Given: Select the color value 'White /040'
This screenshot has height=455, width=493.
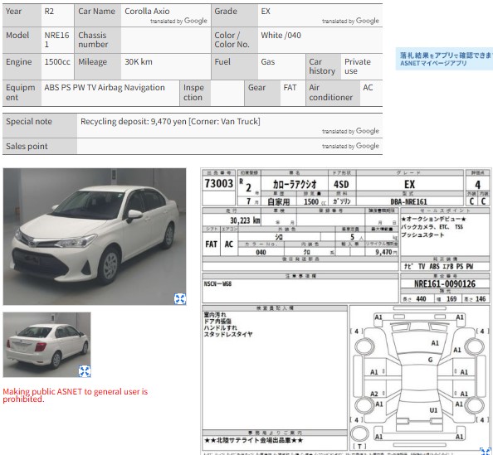Looking at the screenshot, I should coord(281,35).
